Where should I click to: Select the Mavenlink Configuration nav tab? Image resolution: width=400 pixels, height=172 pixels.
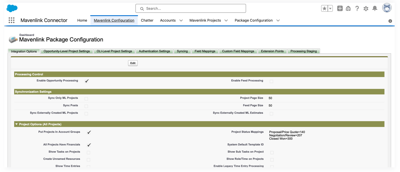click(114, 20)
